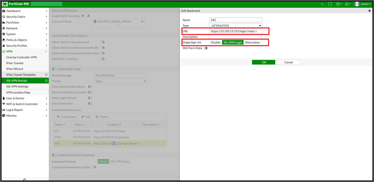Image resolution: width=374 pixels, height=182 pixels.
Task: Click the notifications bell icon
Action: point(348,4)
